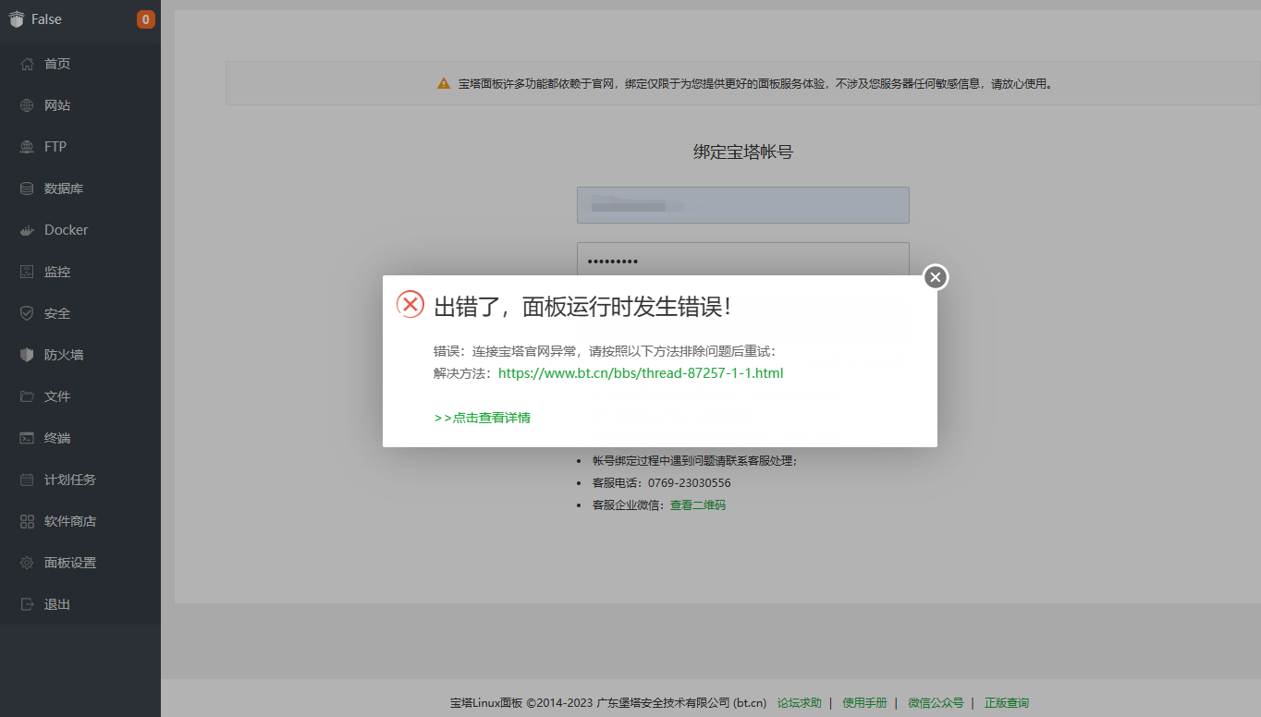Click the Docker whale icon
This screenshot has width=1261, height=717.
[x=27, y=230]
